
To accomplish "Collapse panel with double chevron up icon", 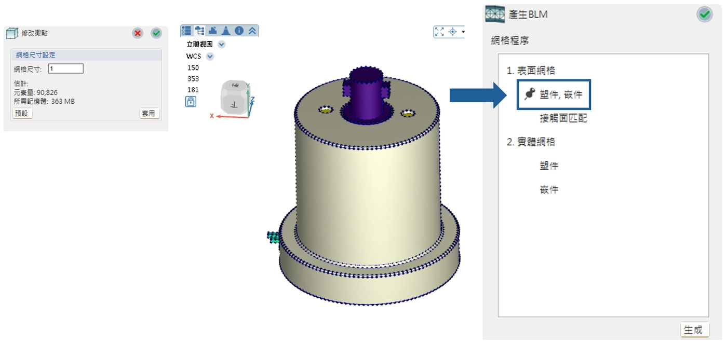I will (x=252, y=31).
